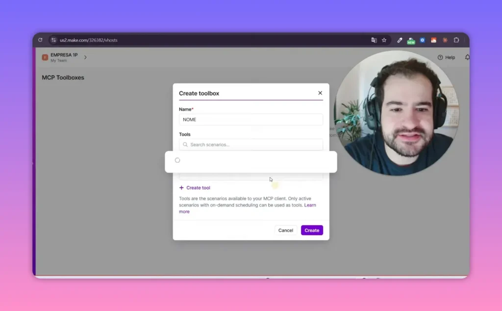Click the purple Create button
The image size is (502, 311).
(x=312, y=230)
